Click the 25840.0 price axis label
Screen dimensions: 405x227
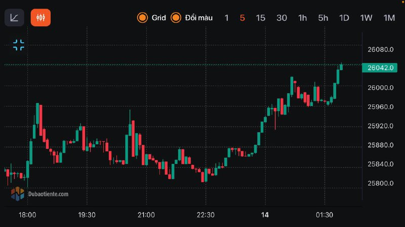[381, 164]
